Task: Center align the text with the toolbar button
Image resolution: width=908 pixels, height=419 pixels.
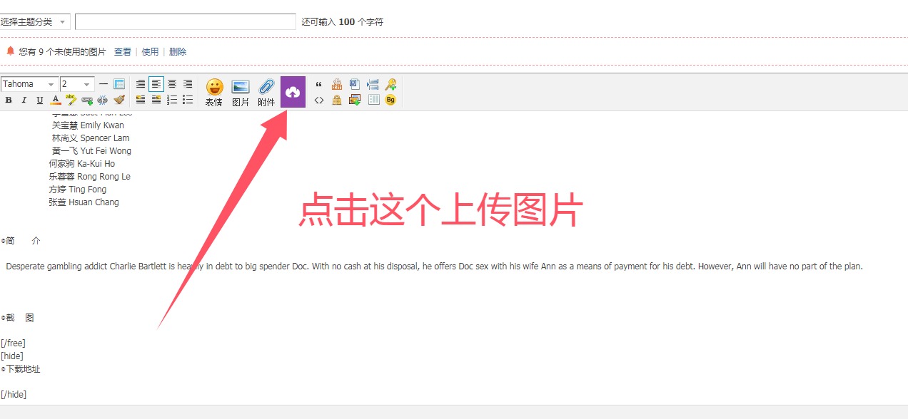Action: coord(172,84)
